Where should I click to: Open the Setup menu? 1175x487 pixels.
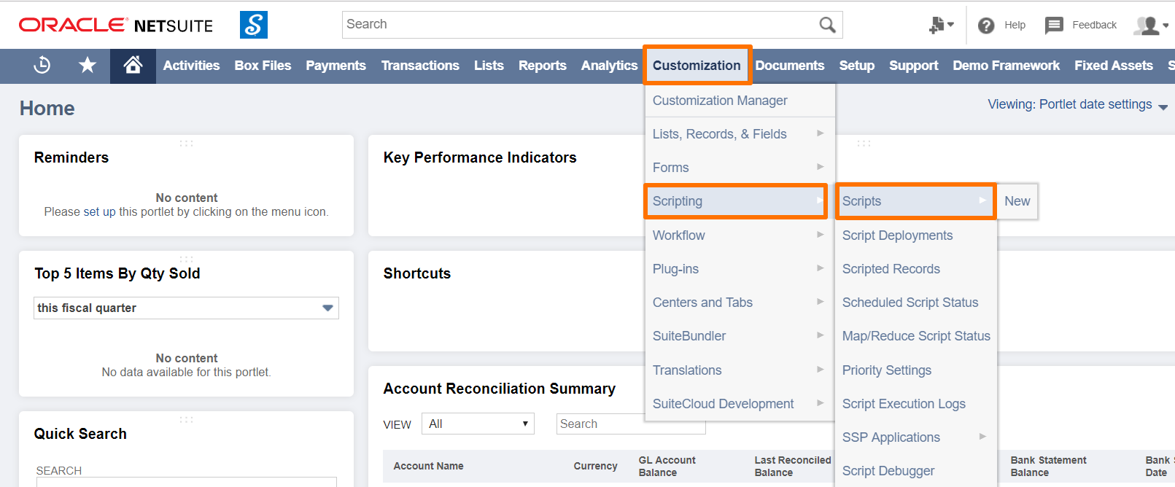tap(856, 66)
